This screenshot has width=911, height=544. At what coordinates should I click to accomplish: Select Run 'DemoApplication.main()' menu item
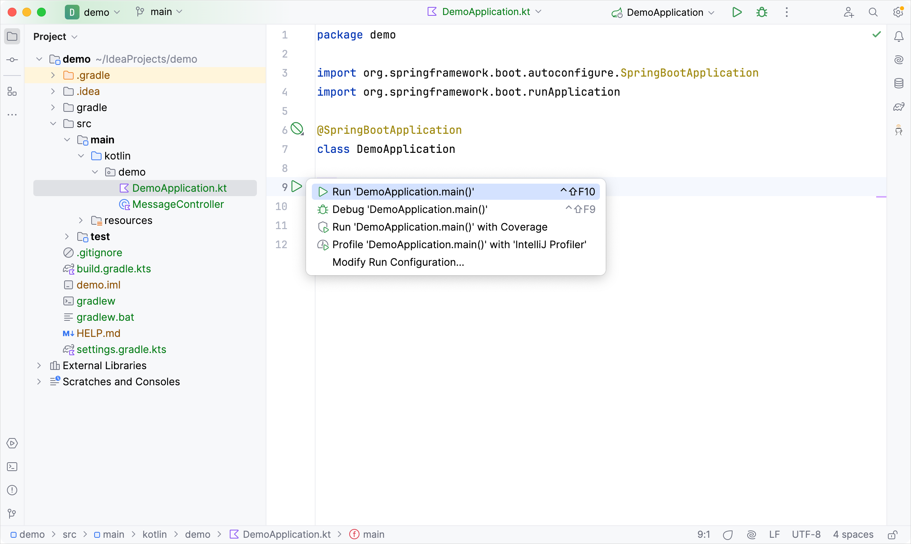coord(455,192)
